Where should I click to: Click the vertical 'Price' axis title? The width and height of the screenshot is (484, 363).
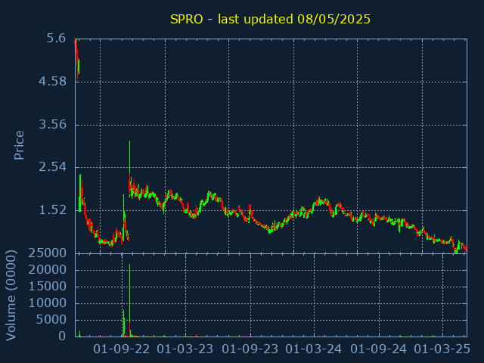point(19,145)
